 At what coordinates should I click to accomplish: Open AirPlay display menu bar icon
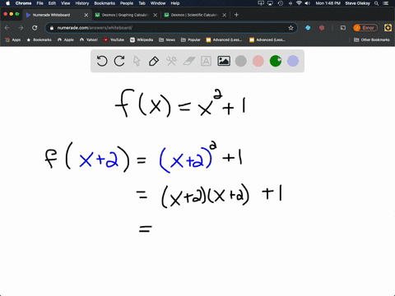270,3
